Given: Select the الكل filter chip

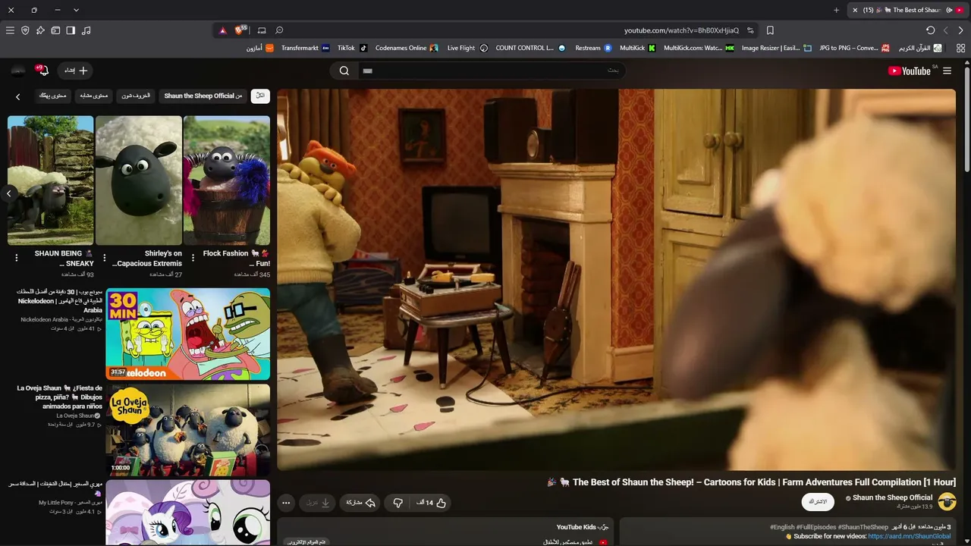Looking at the screenshot, I should 260,96.
